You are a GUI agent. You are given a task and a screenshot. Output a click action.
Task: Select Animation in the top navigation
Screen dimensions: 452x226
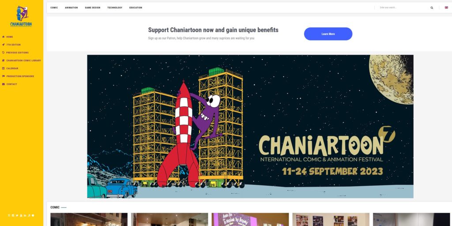click(x=71, y=8)
